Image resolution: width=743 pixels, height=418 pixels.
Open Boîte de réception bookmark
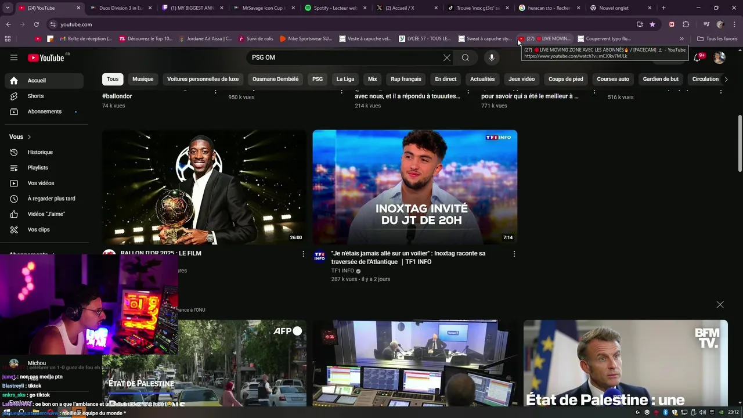[85, 39]
